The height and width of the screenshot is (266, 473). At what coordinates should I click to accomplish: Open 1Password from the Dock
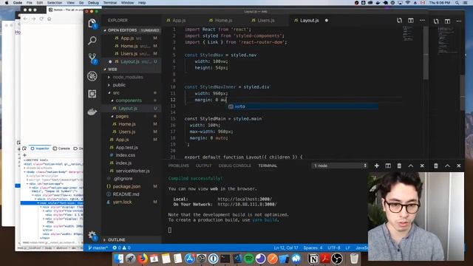tap(214, 259)
